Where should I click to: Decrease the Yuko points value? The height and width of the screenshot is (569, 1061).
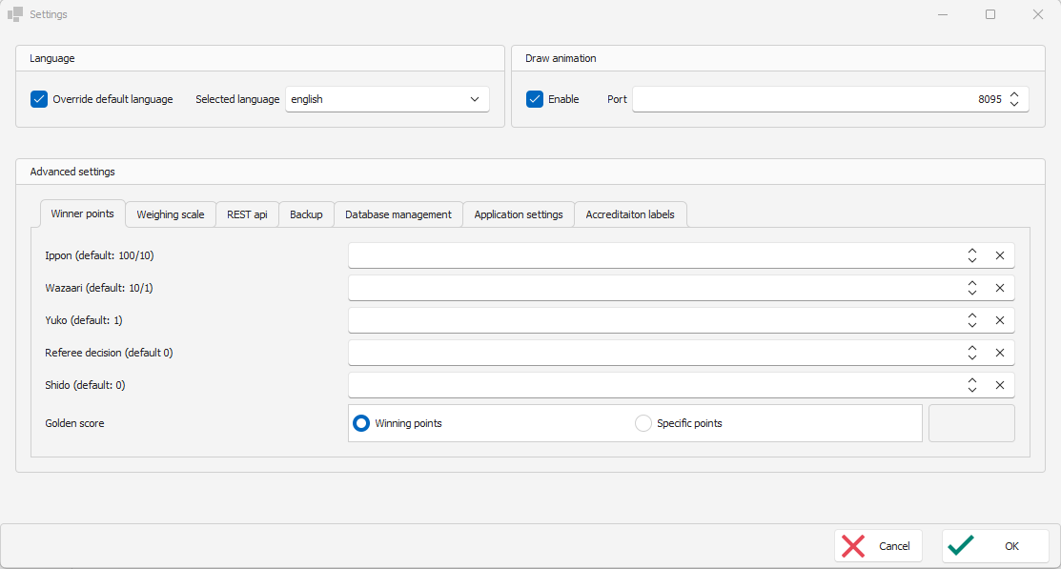pos(972,325)
